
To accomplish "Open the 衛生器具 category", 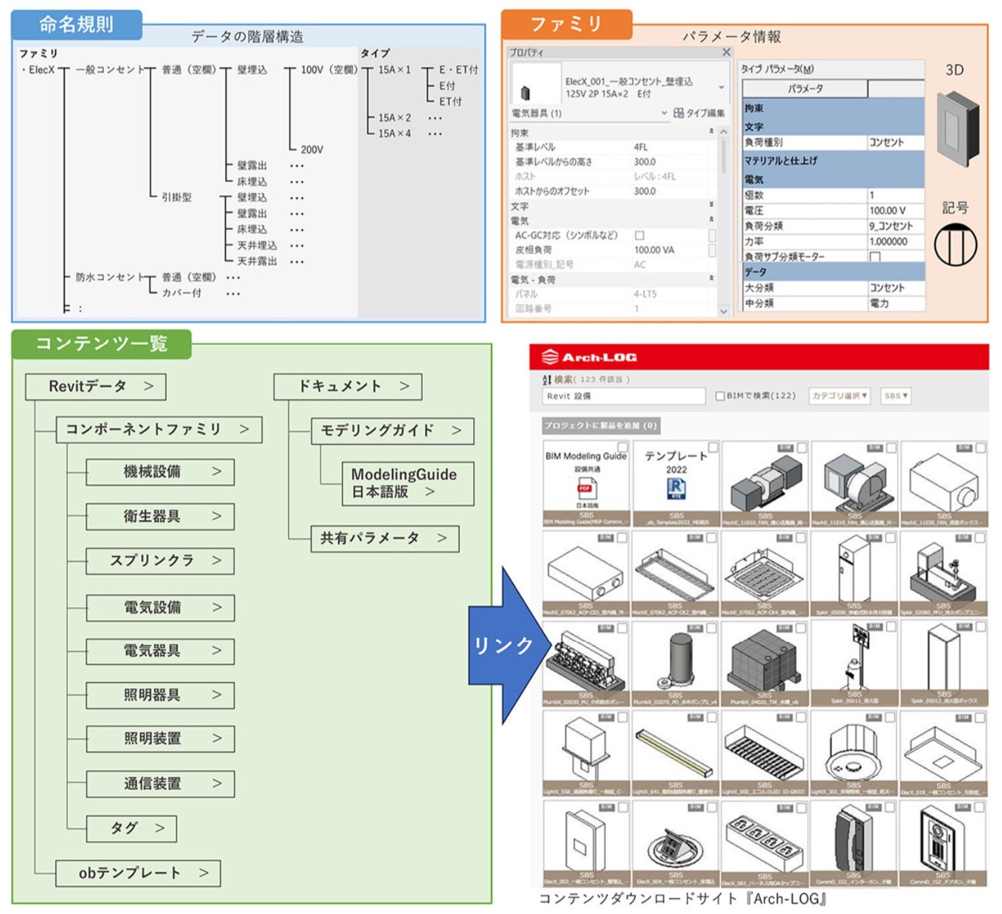I will tap(160, 517).
